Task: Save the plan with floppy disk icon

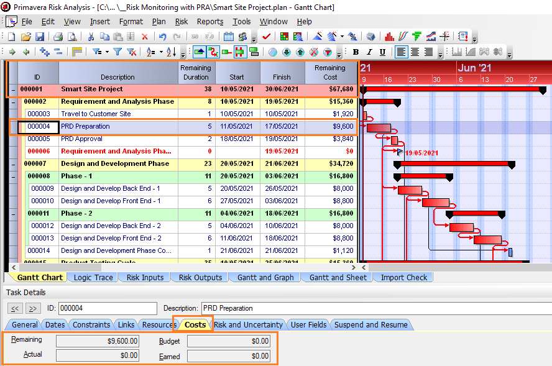Action: [x=40, y=37]
